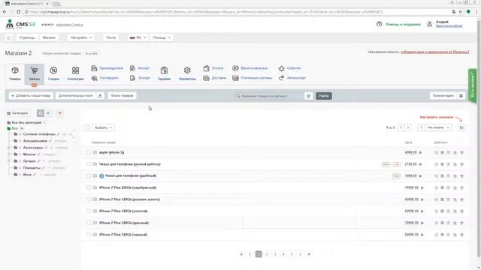Viewport: 481px width, 270px height.
Task: Go to pagination page 4
Action: (283, 254)
